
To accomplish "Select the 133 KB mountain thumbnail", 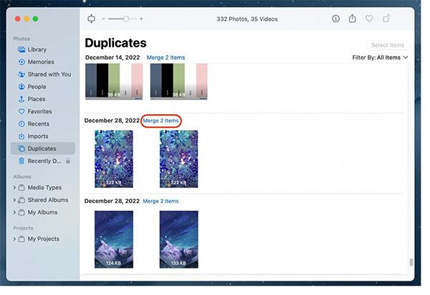I will (178, 240).
